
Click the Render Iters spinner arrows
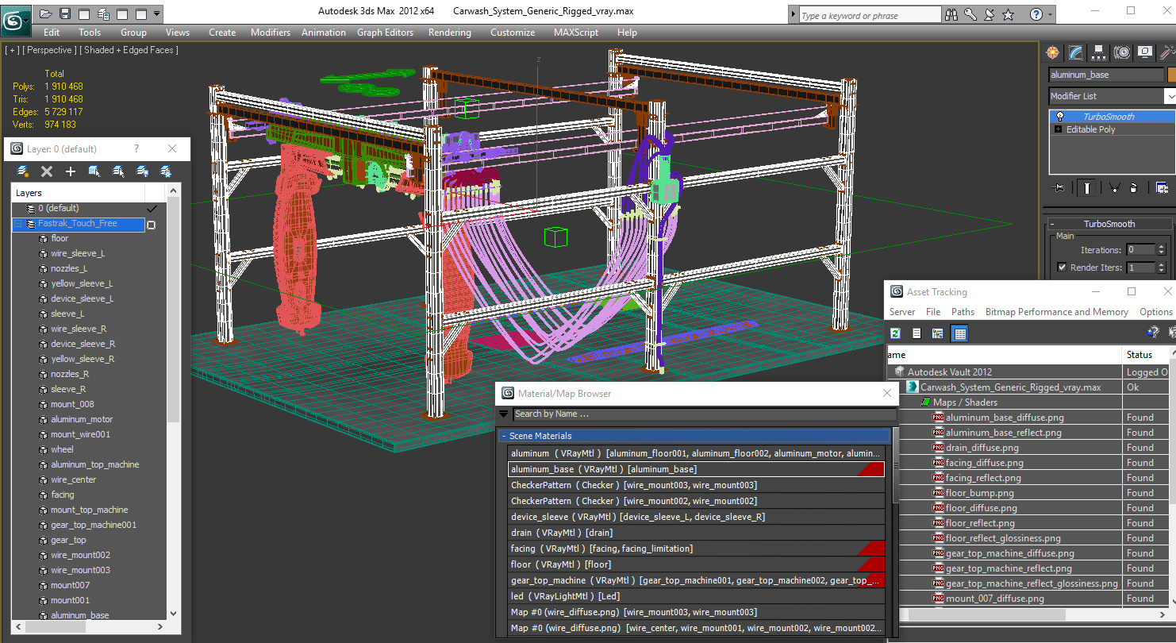point(1161,268)
